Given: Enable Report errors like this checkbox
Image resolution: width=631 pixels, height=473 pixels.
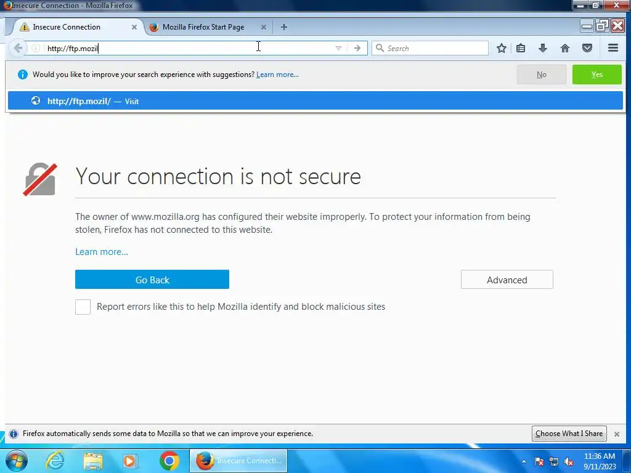Looking at the screenshot, I should click(83, 307).
